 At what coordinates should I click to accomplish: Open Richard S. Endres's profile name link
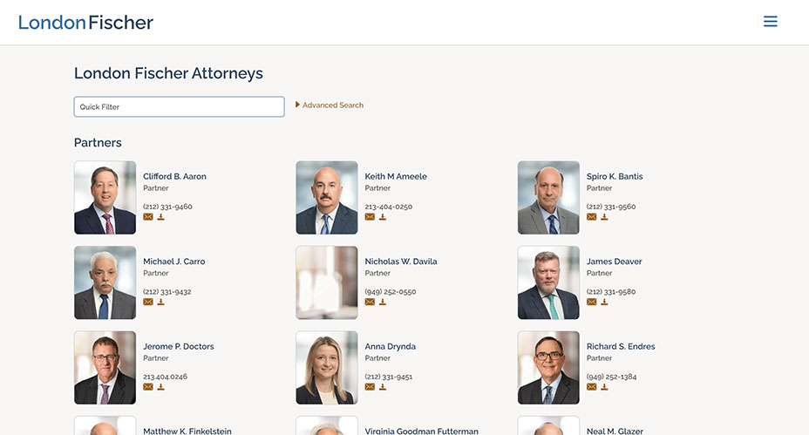621,346
